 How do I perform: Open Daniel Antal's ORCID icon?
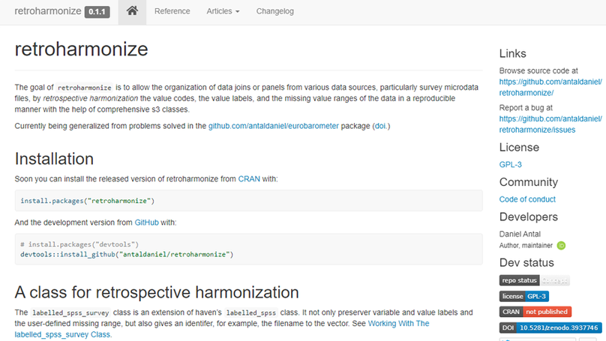(x=560, y=245)
